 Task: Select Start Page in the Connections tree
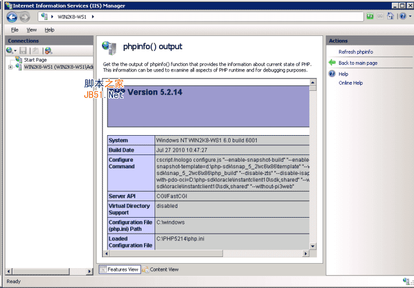pos(35,60)
